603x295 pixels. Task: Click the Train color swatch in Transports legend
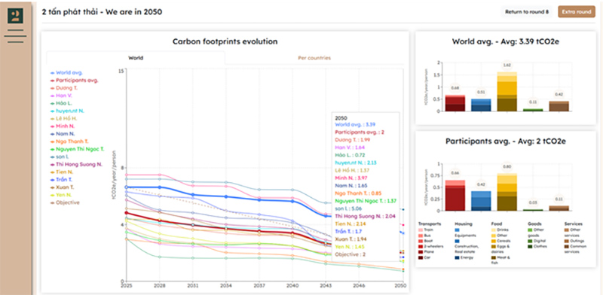(421, 230)
